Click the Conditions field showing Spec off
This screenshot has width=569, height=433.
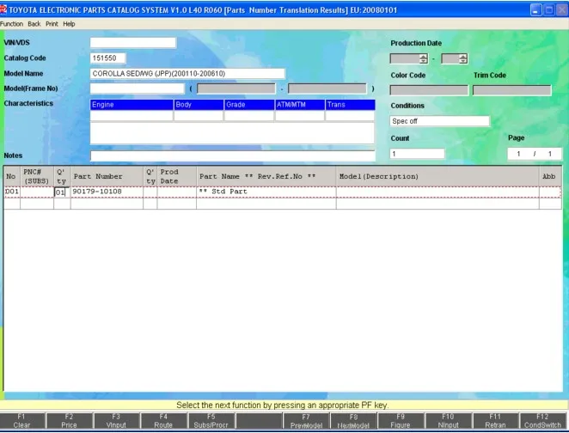point(440,121)
